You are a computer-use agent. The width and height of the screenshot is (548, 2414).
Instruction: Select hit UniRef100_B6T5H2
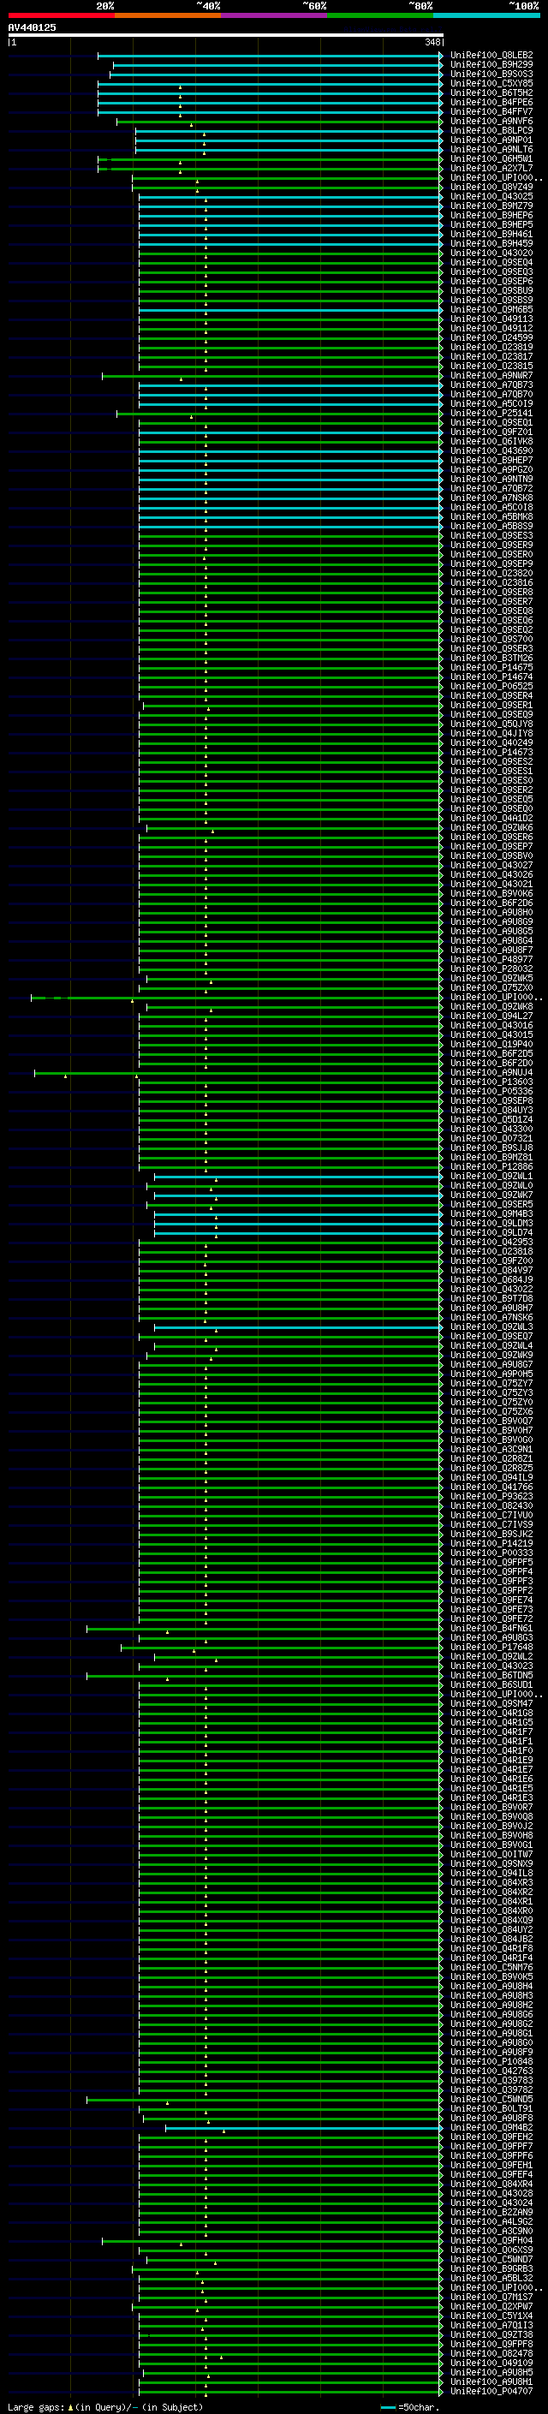point(491,92)
